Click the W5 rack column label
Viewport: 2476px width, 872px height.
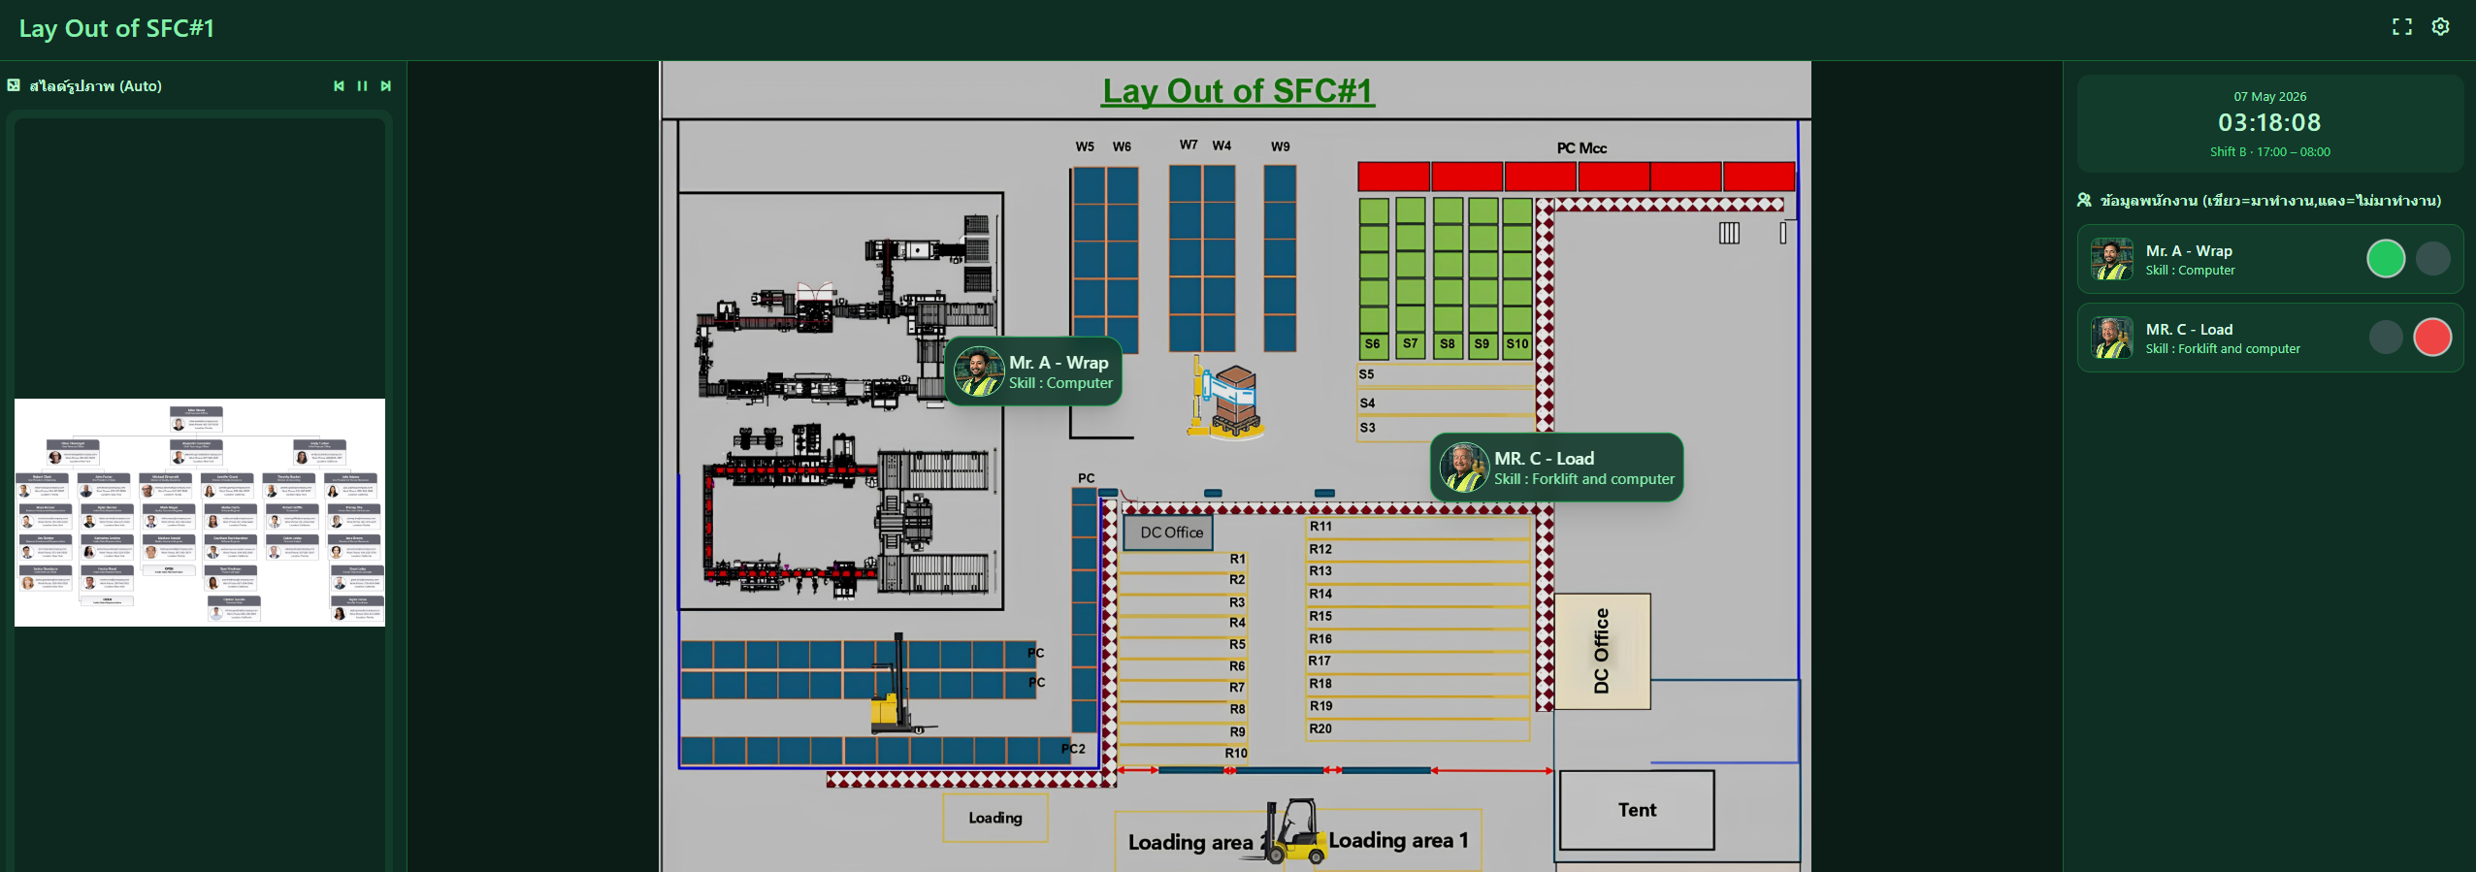(1085, 146)
